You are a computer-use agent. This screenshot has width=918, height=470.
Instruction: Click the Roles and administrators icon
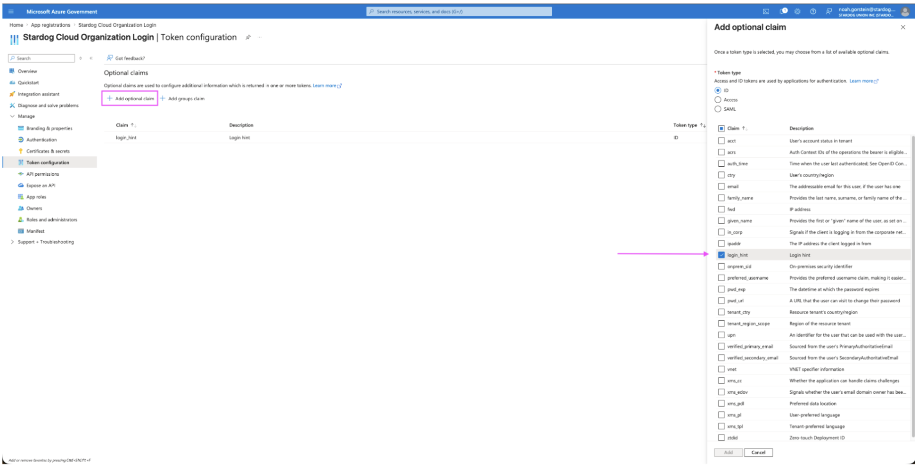click(21, 219)
